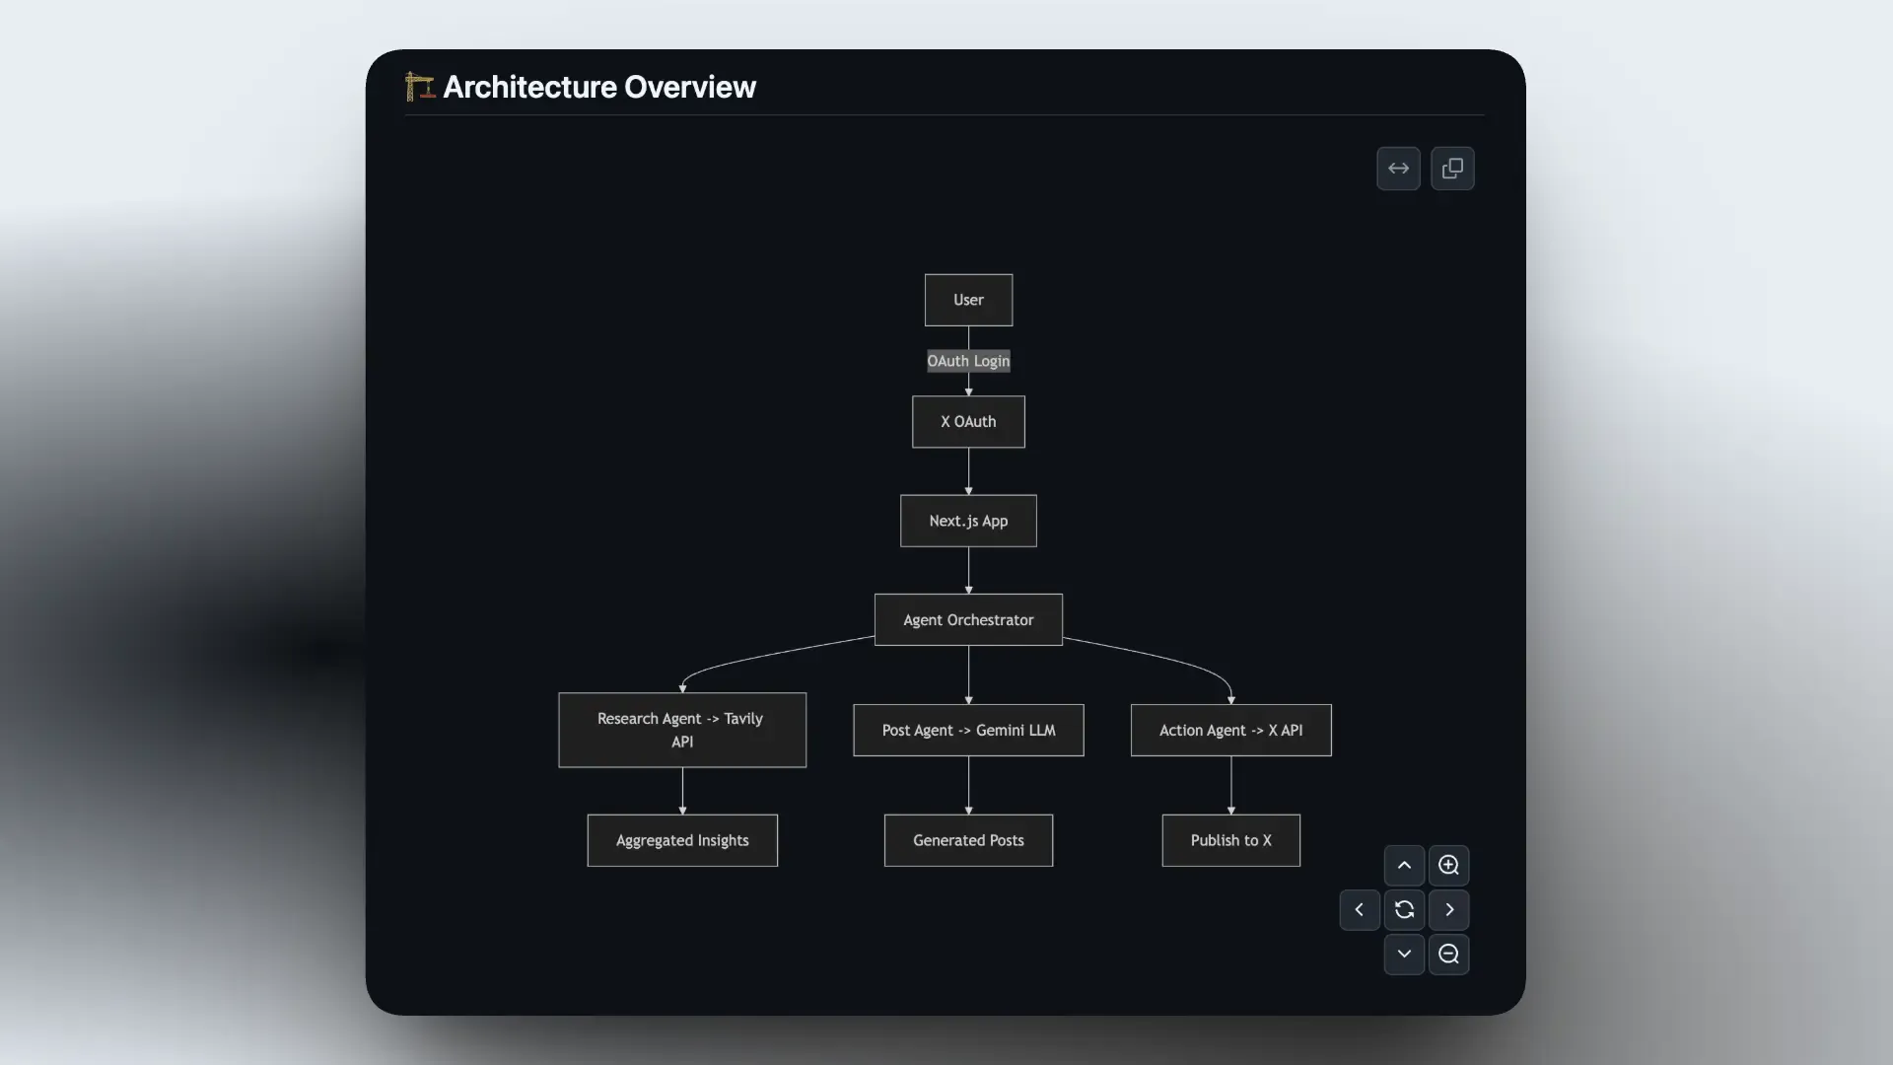
Task: Select the Generated Posts node
Action: (968, 841)
